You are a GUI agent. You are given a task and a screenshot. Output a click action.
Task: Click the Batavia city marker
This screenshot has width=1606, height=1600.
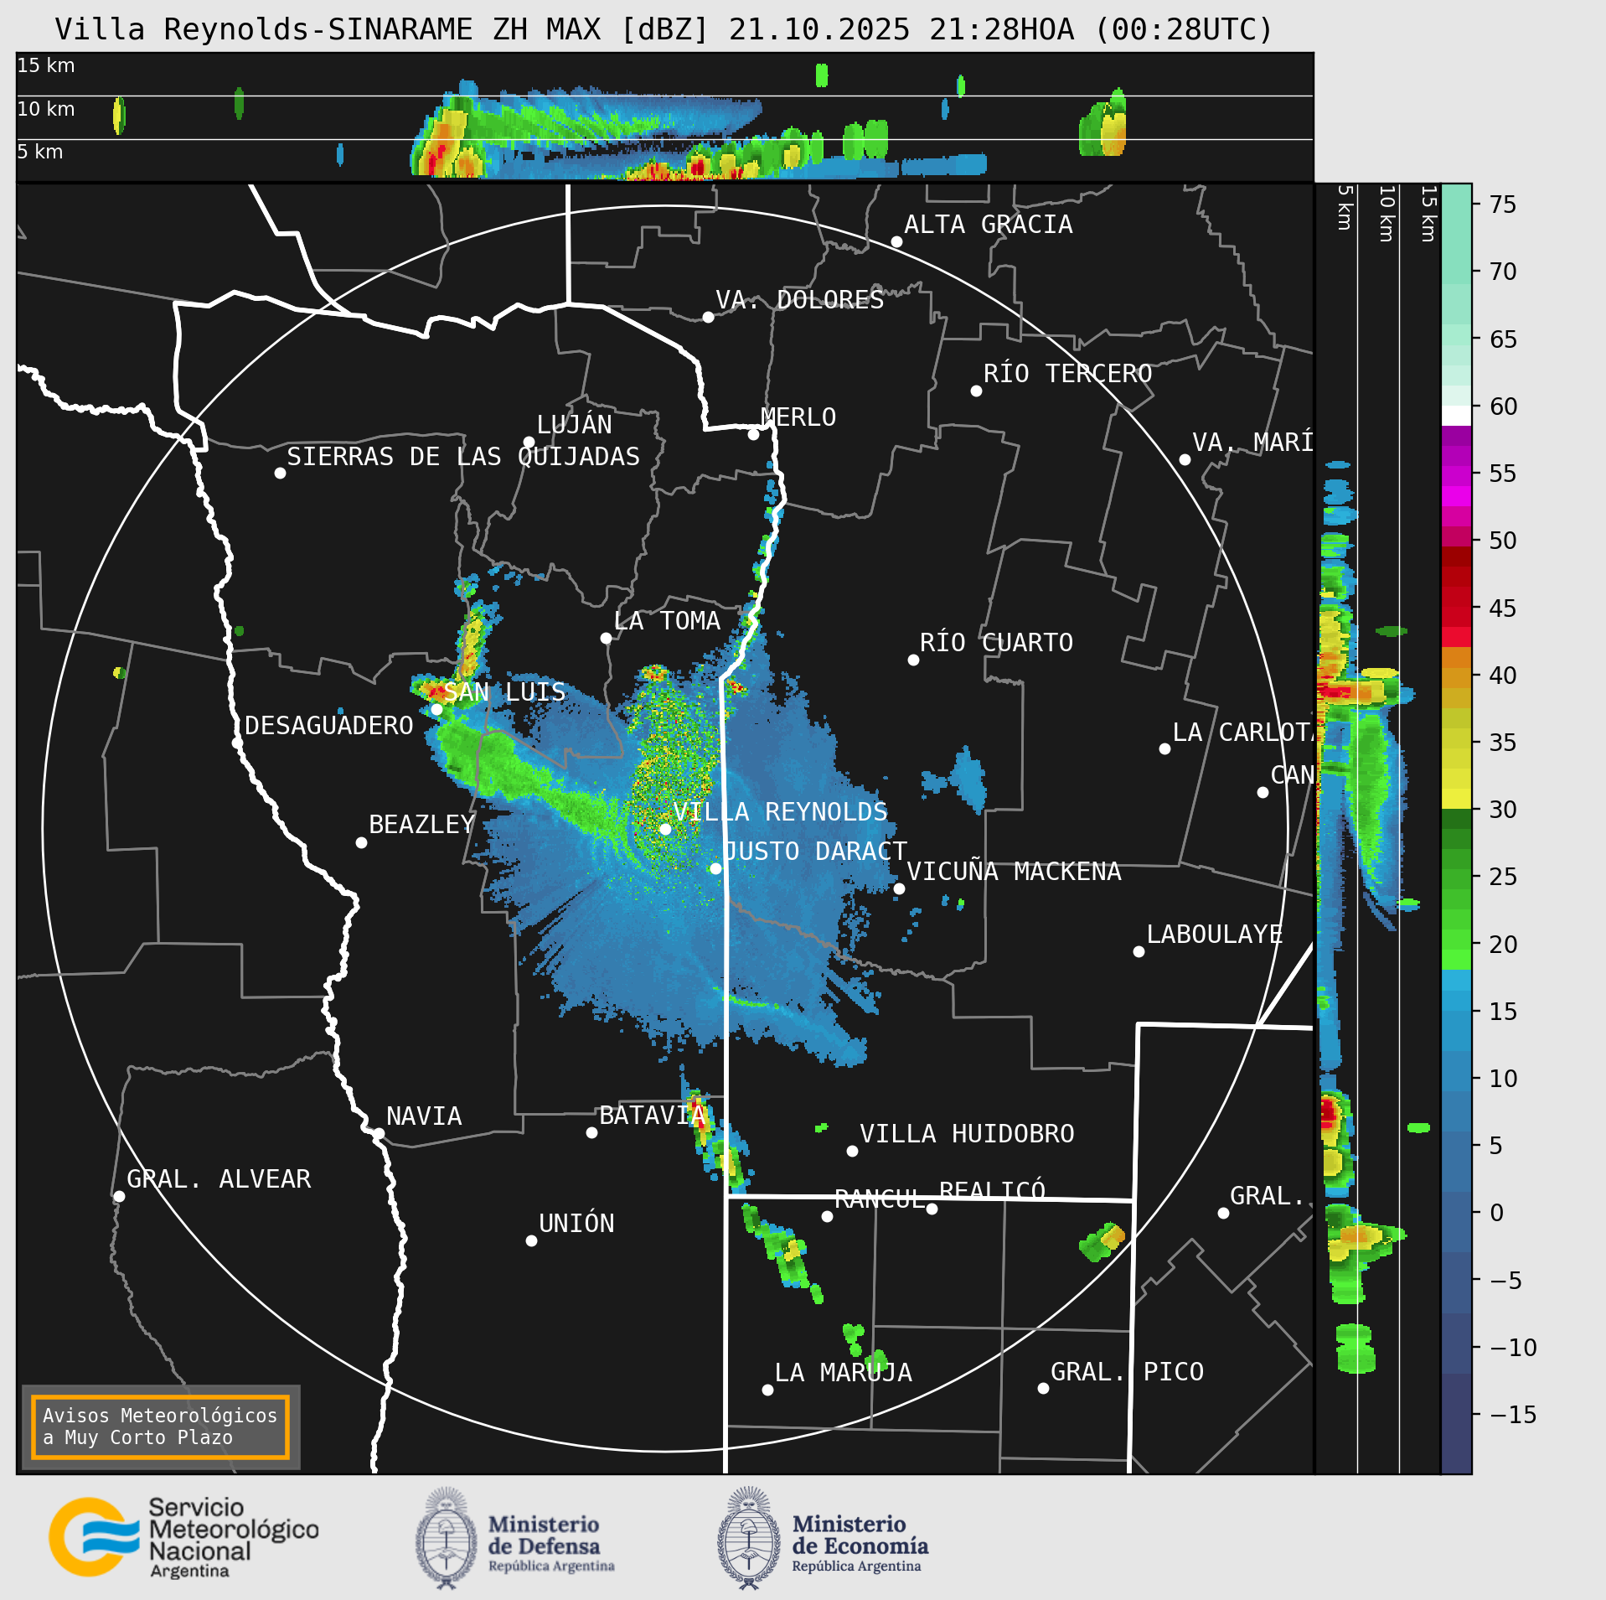coord(591,1132)
